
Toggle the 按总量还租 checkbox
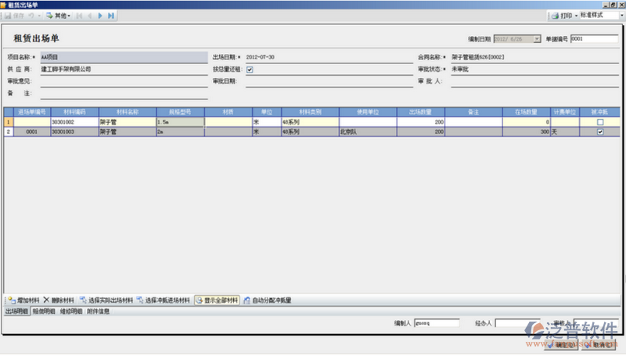click(x=250, y=70)
